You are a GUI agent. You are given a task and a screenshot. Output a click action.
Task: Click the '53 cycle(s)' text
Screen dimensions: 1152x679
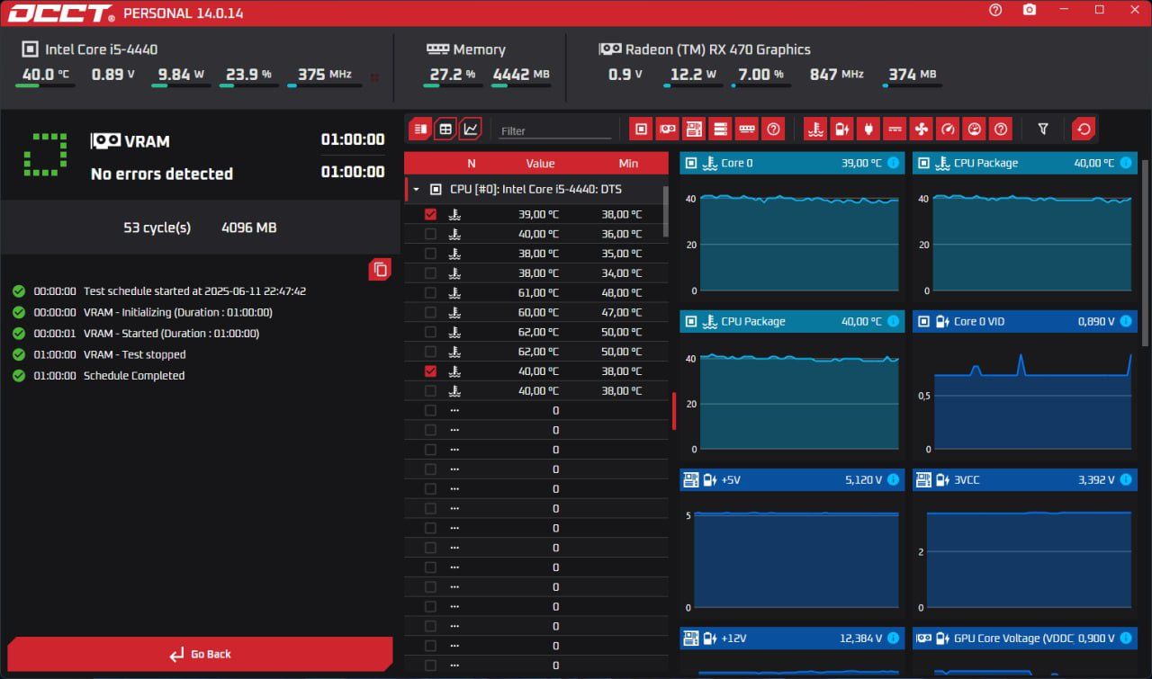(157, 228)
